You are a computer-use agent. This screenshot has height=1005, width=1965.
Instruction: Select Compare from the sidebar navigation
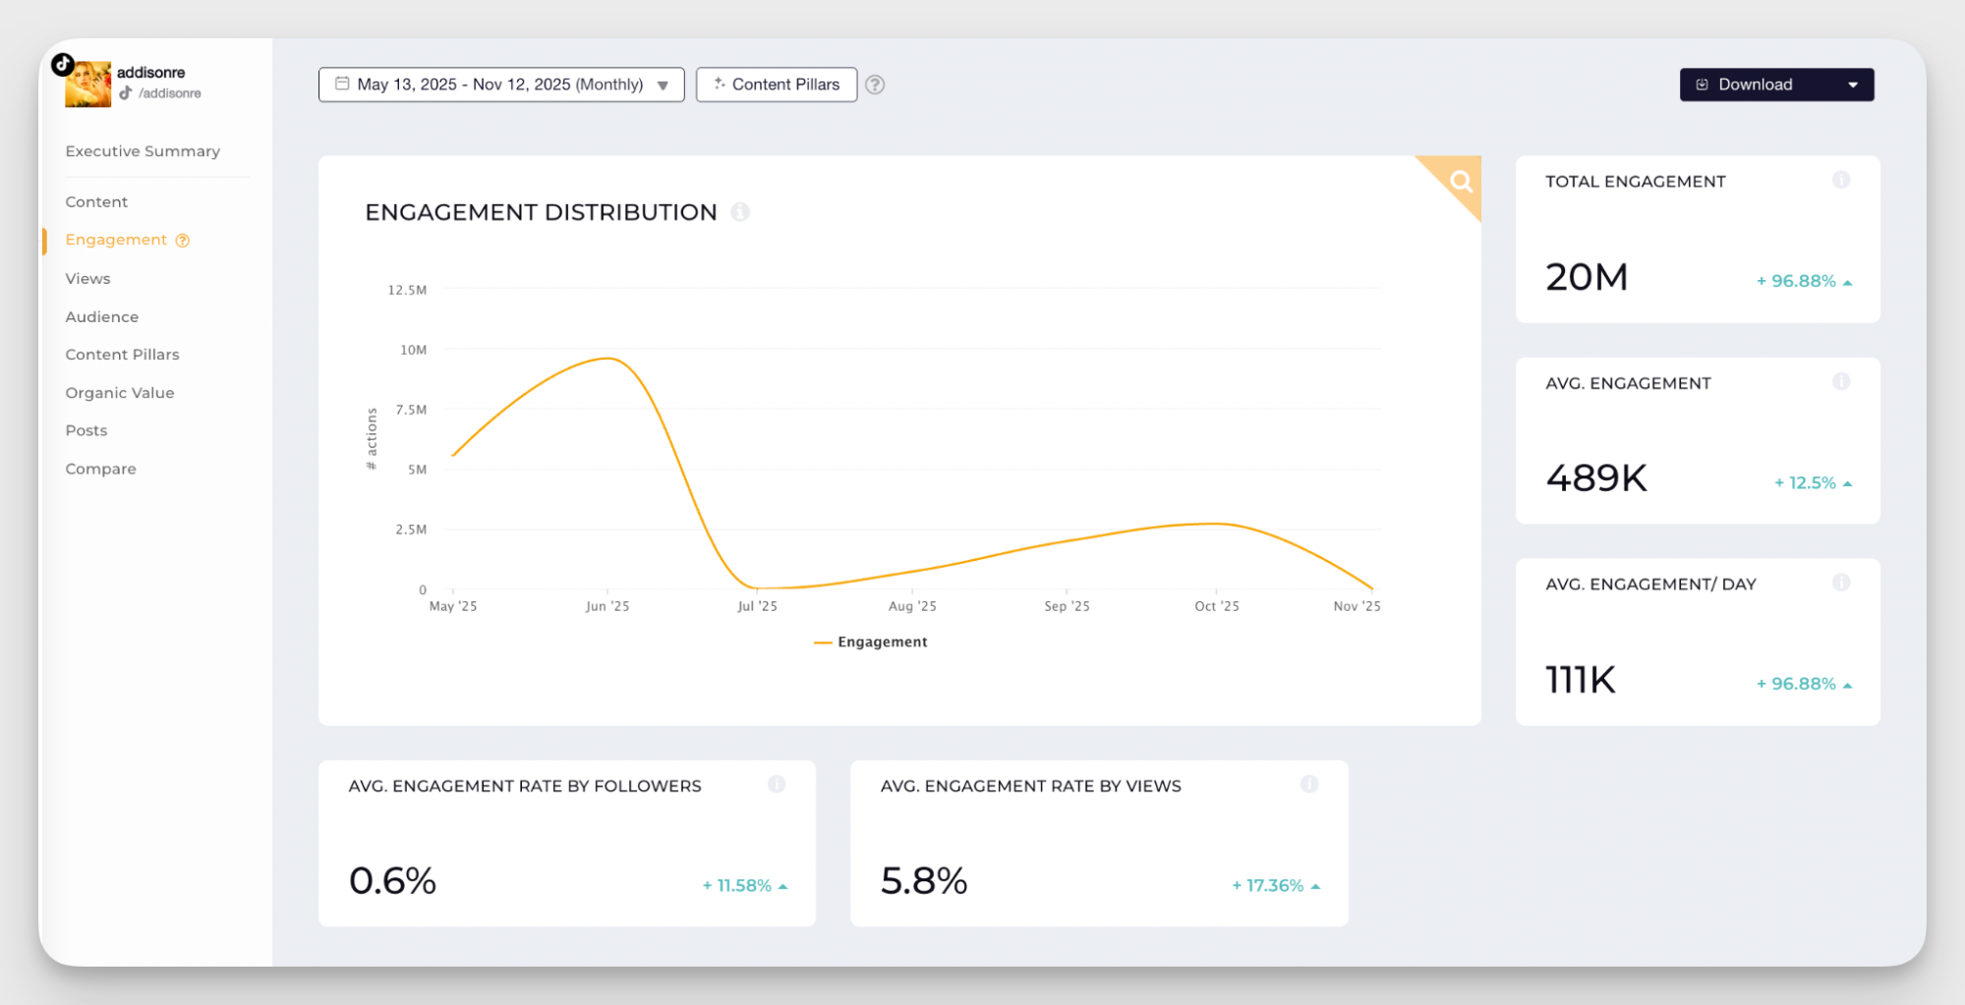pos(100,469)
